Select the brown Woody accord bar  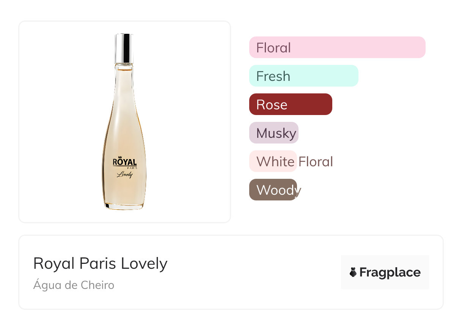pos(273,190)
